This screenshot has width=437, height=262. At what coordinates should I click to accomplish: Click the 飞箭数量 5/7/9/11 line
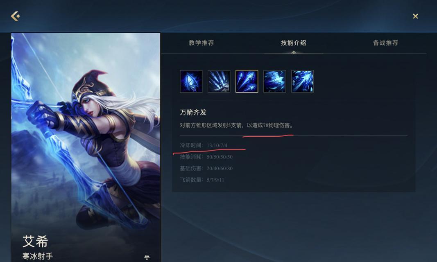click(x=202, y=180)
